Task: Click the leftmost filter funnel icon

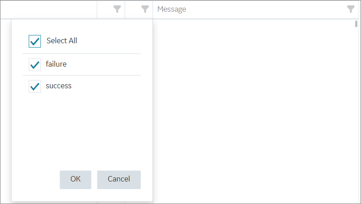Action: click(117, 9)
